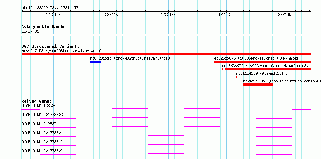Click the 122214k ruler position label
Image resolution: width=321 pixels, height=159 pixels.
(284, 14)
